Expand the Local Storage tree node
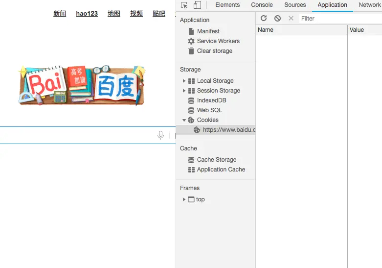Image resolution: width=382 pixels, height=268 pixels. point(184,81)
